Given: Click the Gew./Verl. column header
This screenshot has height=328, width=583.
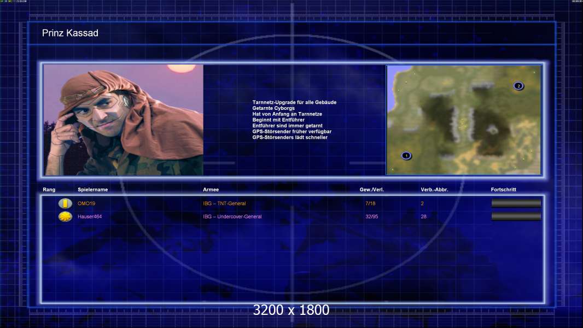Looking at the screenshot, I should [x=372, y=190].
